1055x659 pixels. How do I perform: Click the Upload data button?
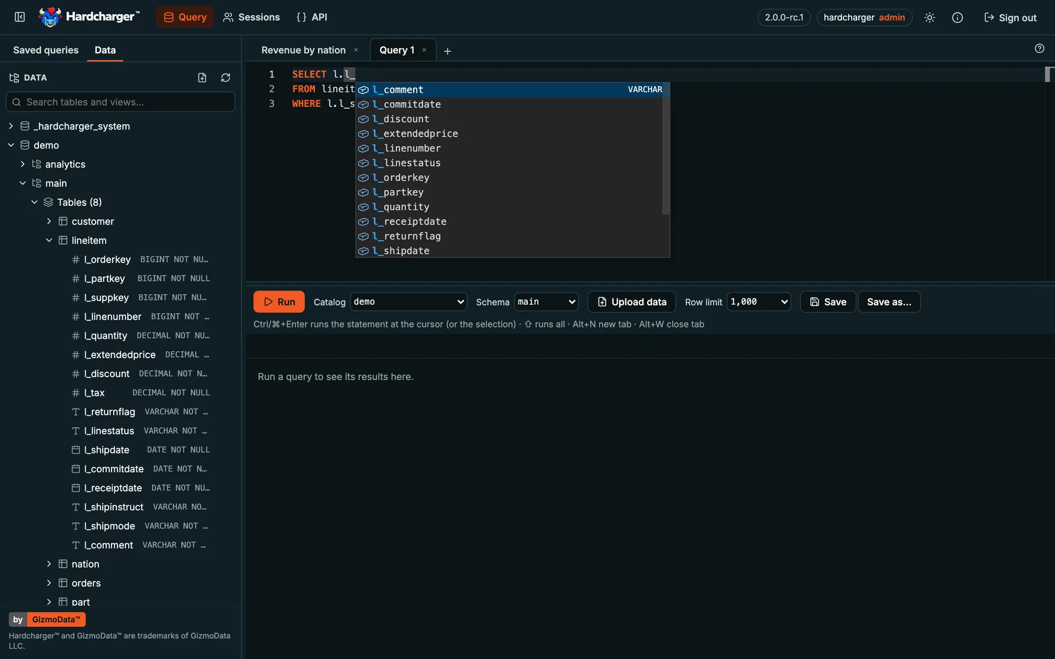coord(632,301)
